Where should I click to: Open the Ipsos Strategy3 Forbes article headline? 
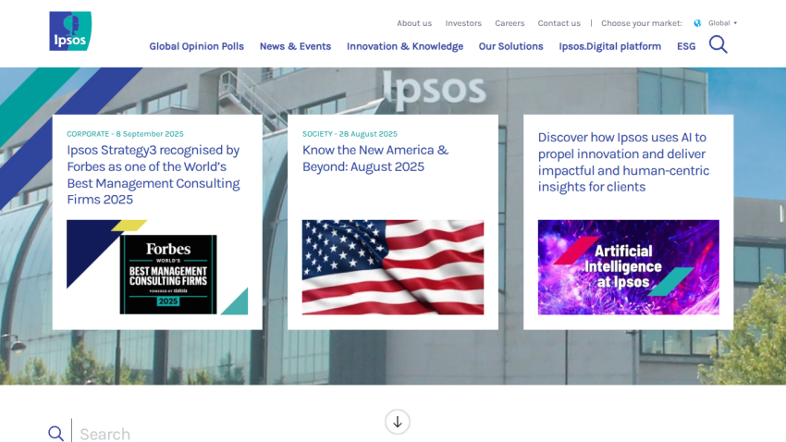pyautogui.click(x=154, y=175)
